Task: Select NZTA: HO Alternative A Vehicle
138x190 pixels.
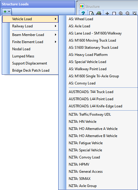Action: [x=98, y=129]
